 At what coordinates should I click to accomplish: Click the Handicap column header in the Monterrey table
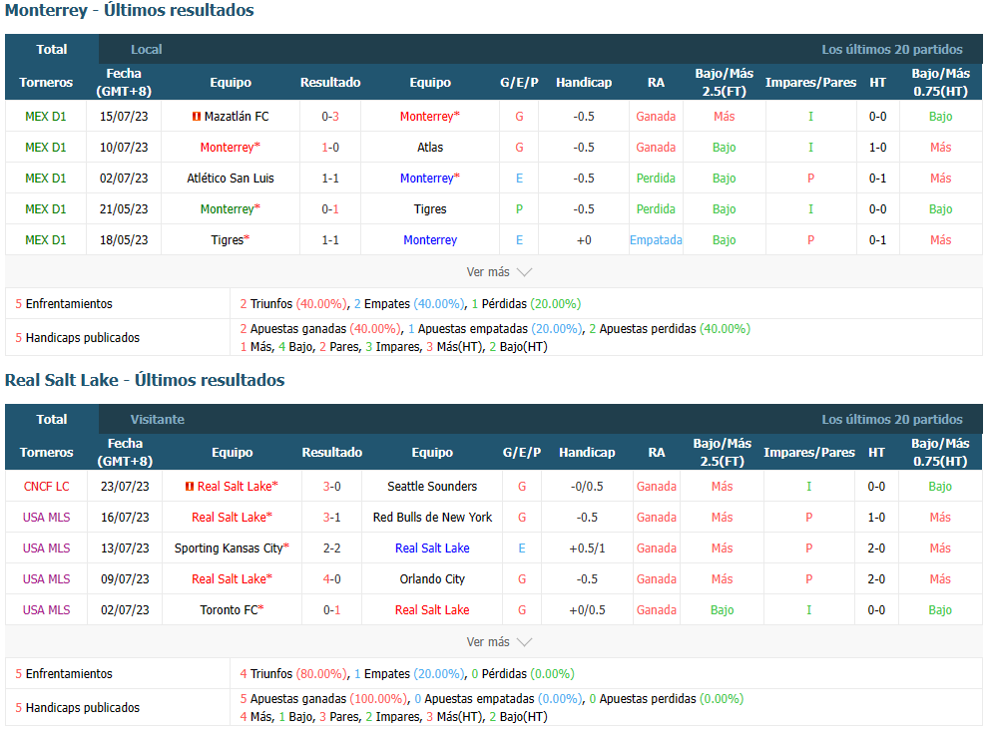click(x=584, y=82)
